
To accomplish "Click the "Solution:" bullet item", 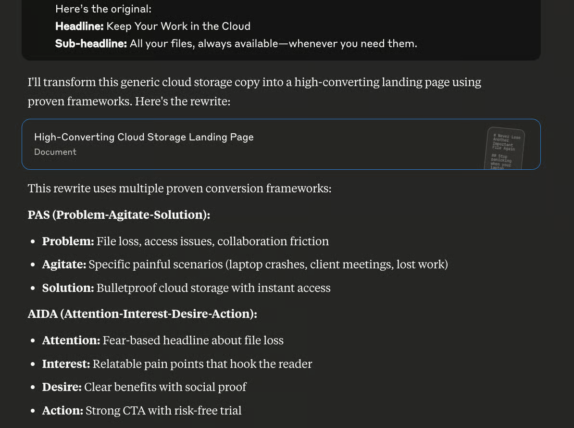I will click(187, 288).
